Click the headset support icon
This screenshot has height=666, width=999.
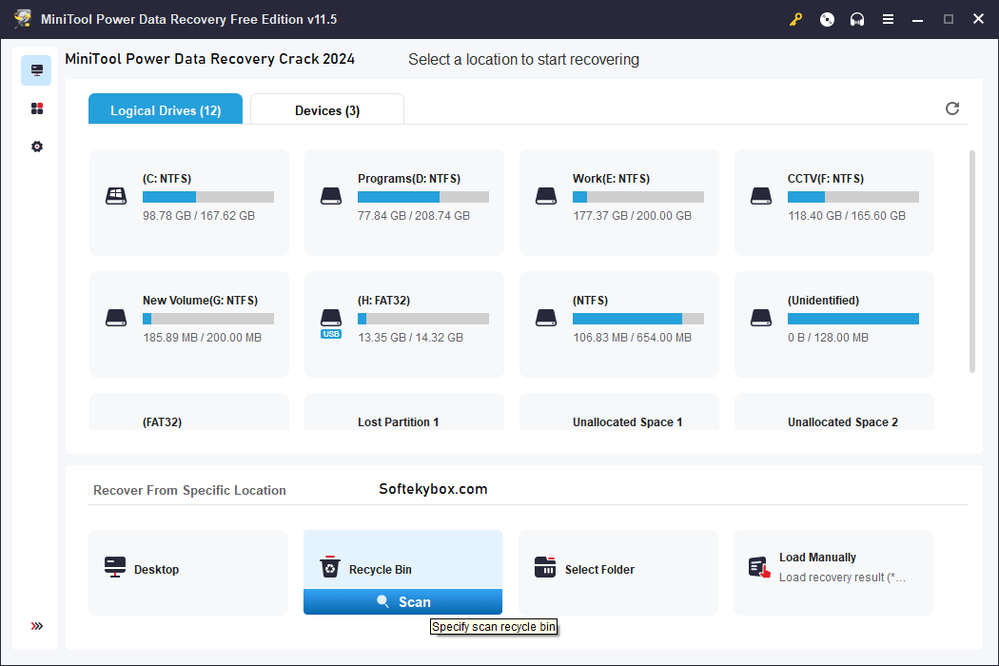click(856, 18)
